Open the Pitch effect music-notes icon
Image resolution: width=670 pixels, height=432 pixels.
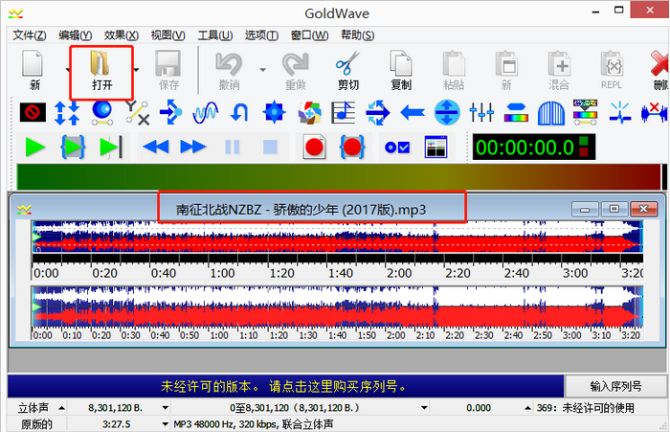(x=343, y=112)
